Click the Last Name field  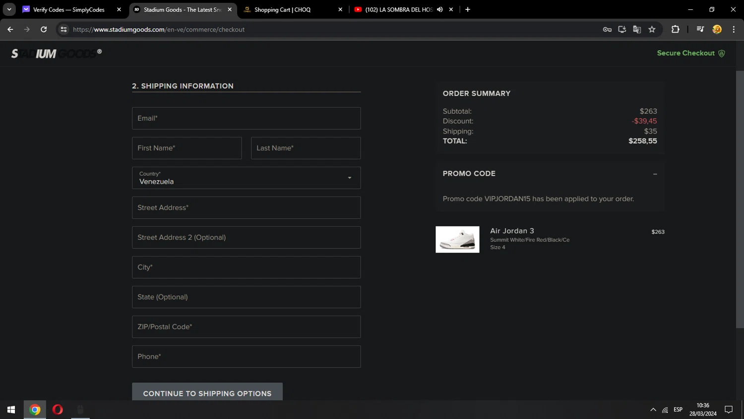[306, 148]
